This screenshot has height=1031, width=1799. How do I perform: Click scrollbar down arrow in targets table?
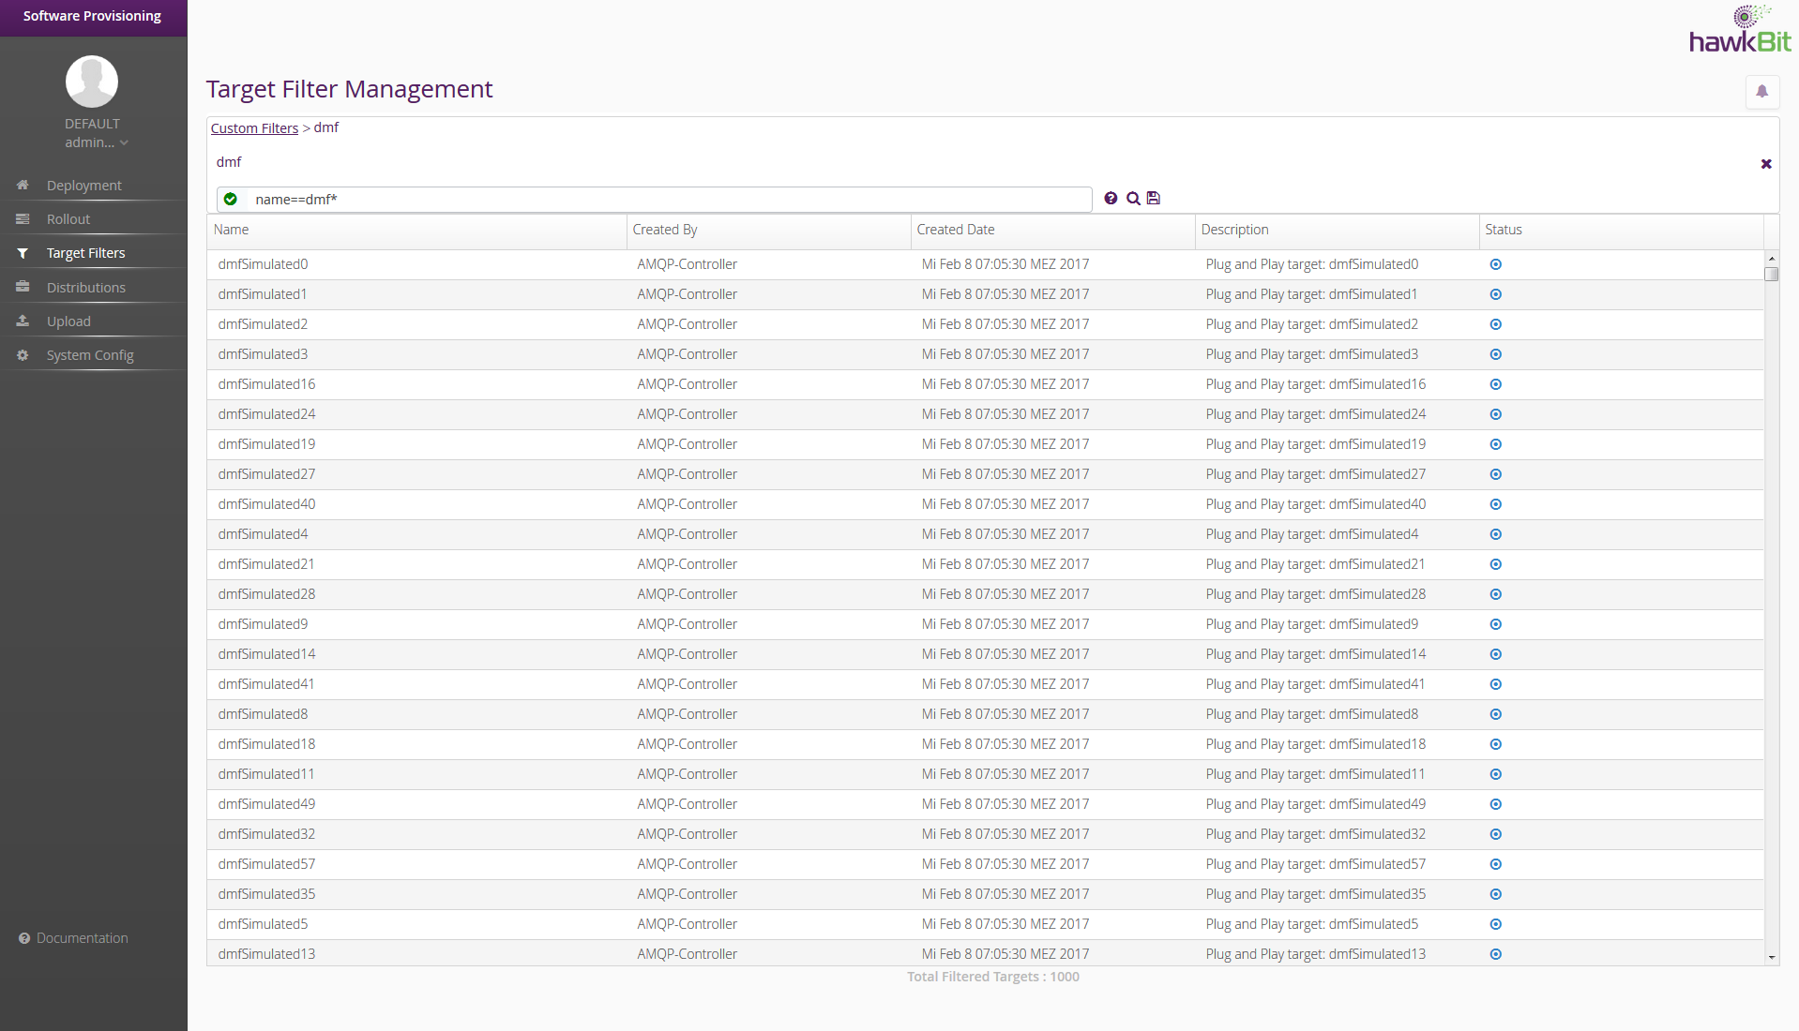click(1771, 957)
